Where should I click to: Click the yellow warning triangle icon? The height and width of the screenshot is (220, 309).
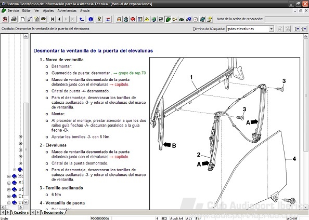tap(147, 19)
